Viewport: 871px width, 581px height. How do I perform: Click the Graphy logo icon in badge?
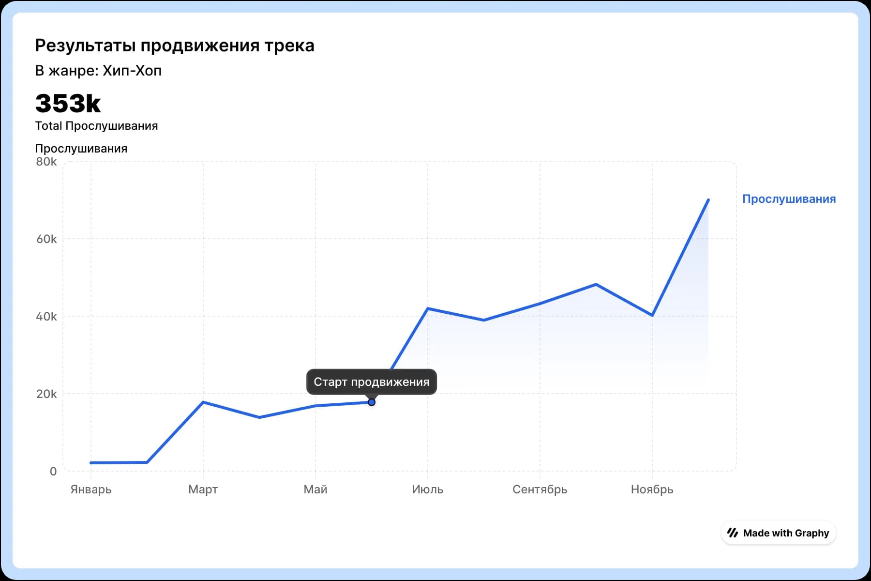pyautogui.click(x=733, y=533)
